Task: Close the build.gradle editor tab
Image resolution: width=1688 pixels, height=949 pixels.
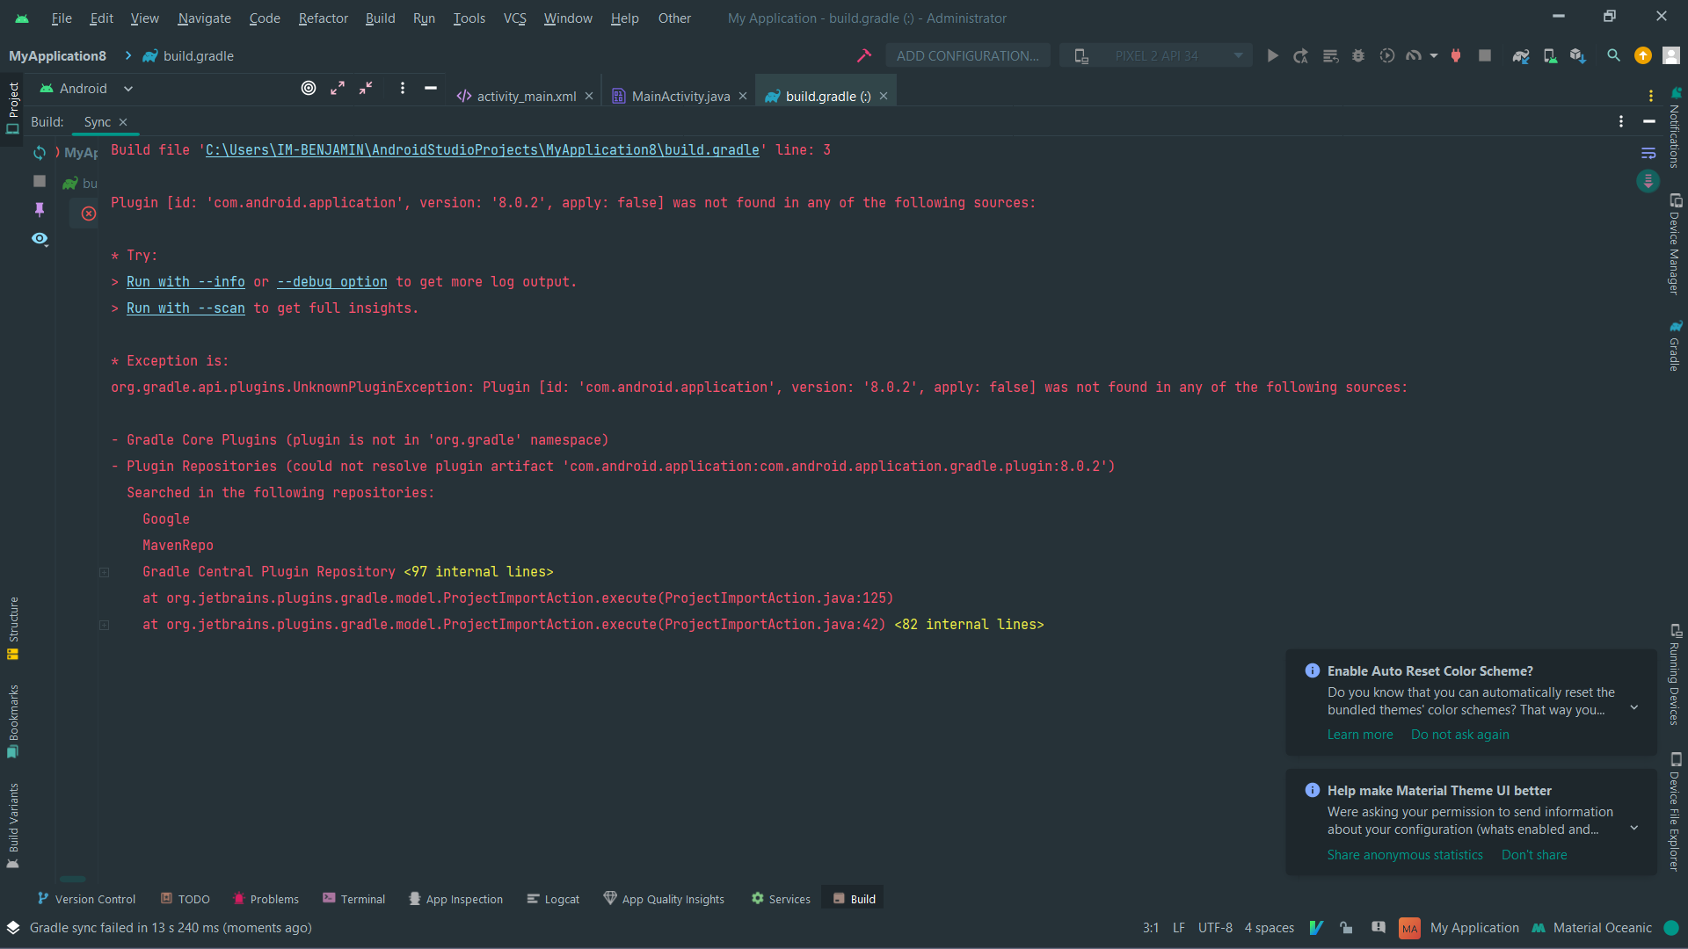Action: [884, 96]
